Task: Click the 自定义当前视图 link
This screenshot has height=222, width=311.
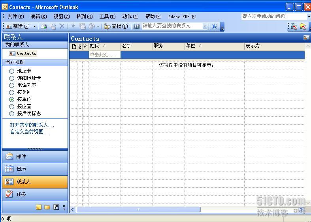Action: coord(30,132)
